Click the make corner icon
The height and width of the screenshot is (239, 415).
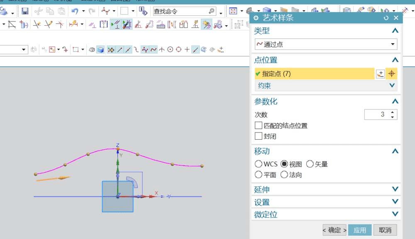60,24
